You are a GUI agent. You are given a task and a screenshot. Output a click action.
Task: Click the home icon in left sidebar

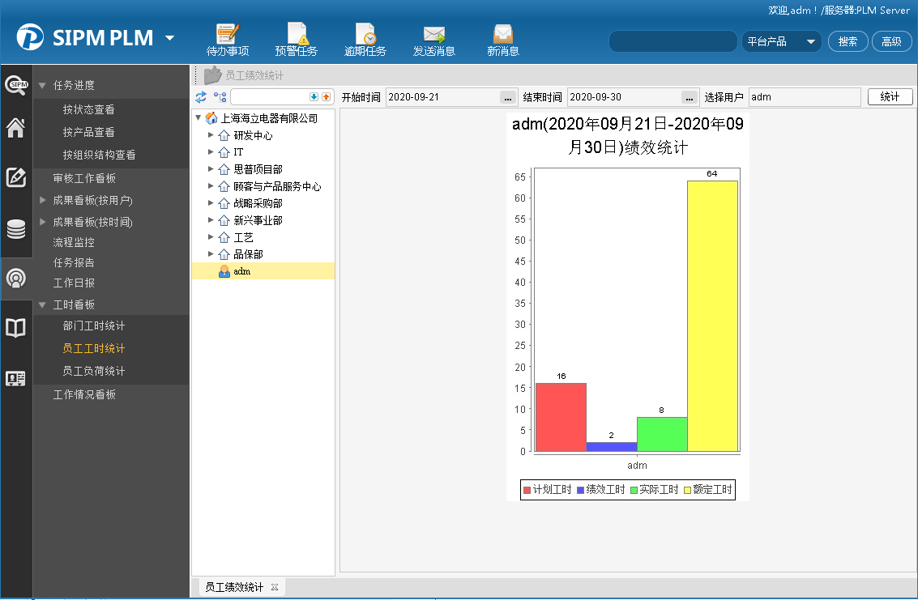click(x=16, y=128)
